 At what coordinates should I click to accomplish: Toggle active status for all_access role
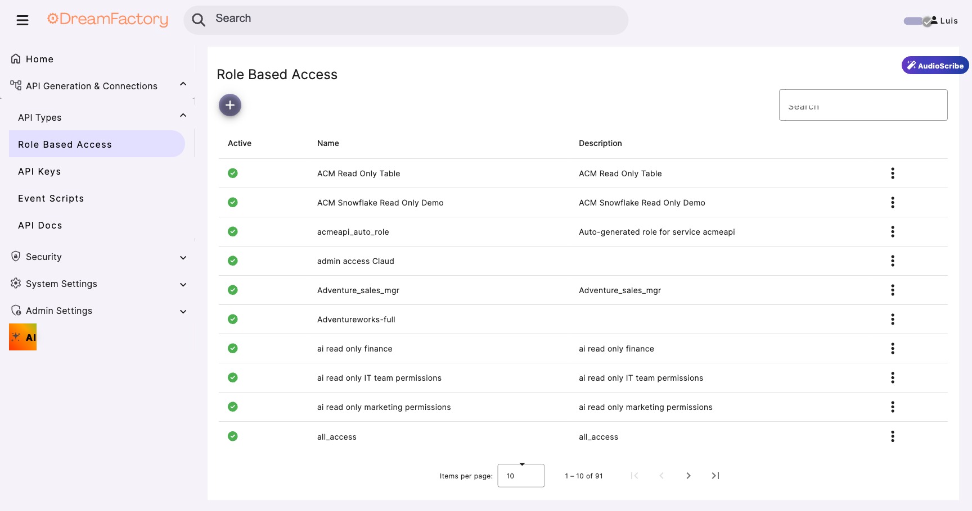click(233, 436)
